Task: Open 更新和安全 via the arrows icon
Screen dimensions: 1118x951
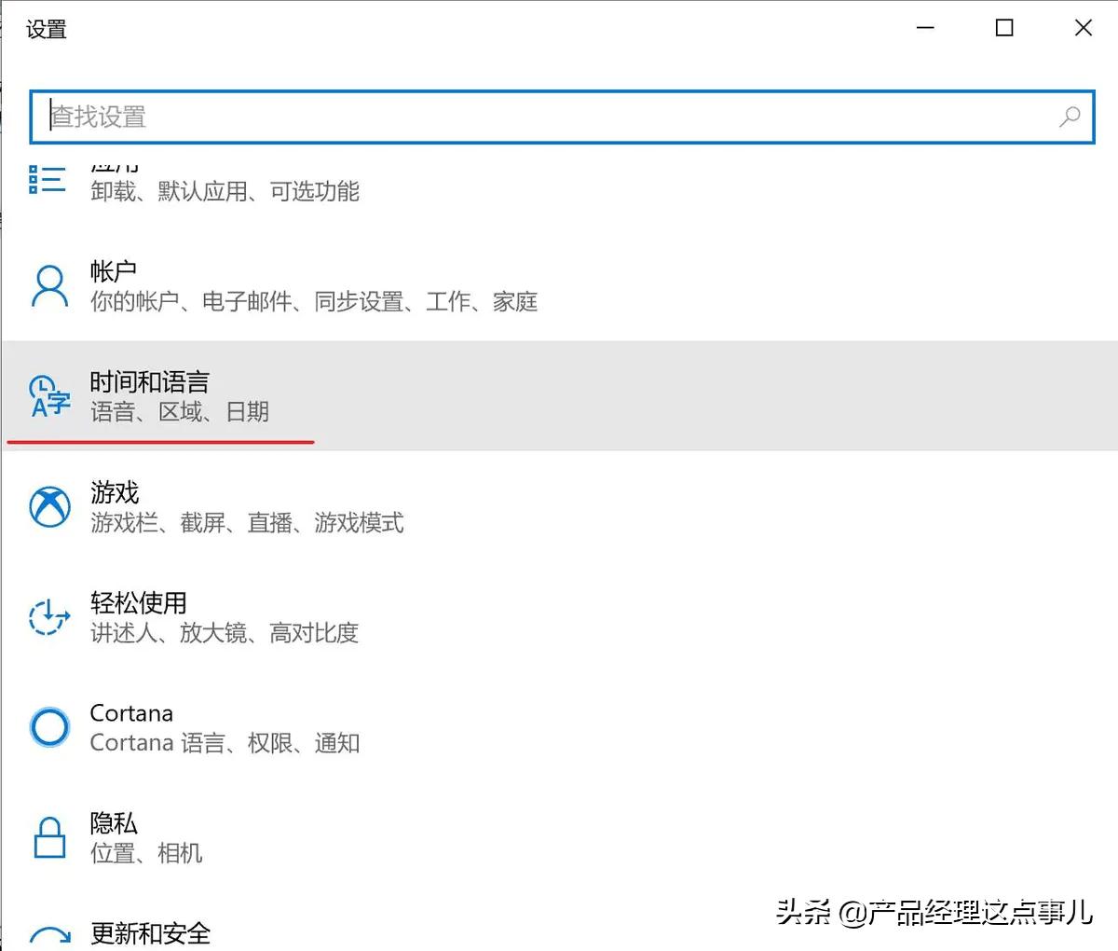Action: (48, 932)
